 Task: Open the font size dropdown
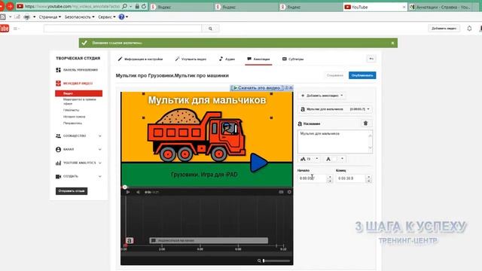click(x=310, y=159)
